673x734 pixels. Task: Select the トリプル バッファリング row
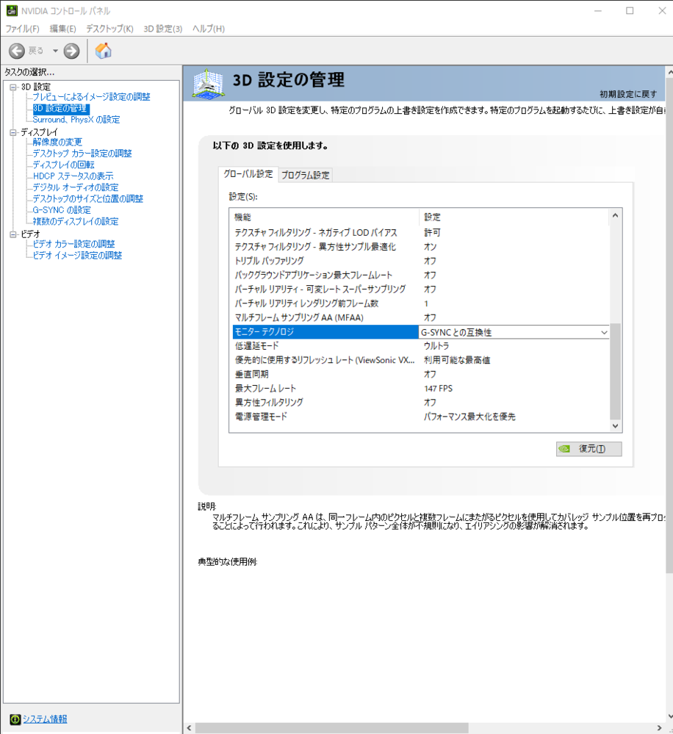421,262
